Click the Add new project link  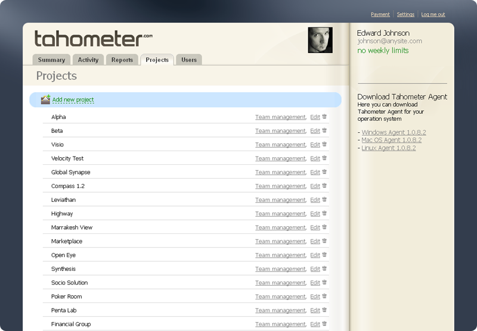73,100
